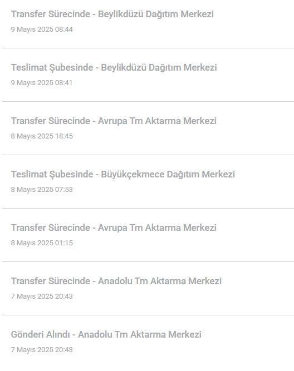Click date under Gönderi Alındı entry
Viewport: 294px width, 371px height.
coord(42,350)
